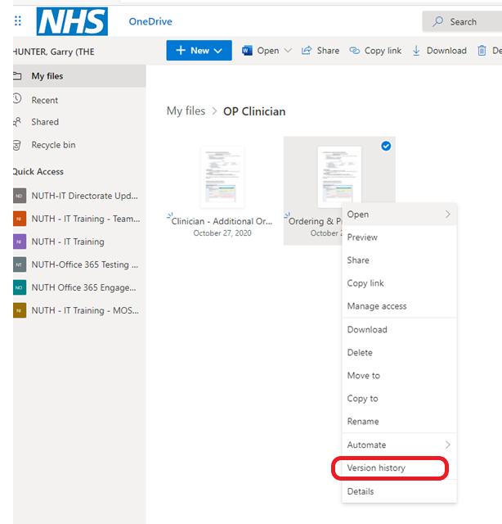This screenshot has width=502, height=524.
Task: Uncheck the selected file's blue checkmark
Action: point(386,146)
